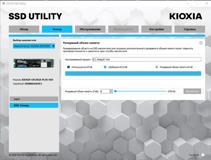Click the Свободно light blue legend swatch
The image size is (211, 160).
tap(105, 67)
